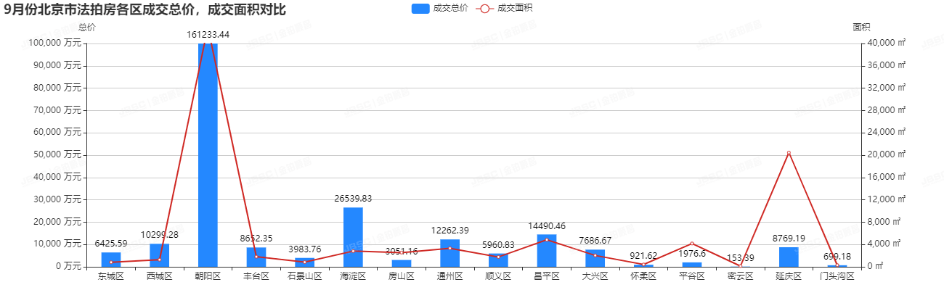This screenshot has width=944, height=290.
Task: Click the 门头沟区 x-axis label
Action: [837, 276]
